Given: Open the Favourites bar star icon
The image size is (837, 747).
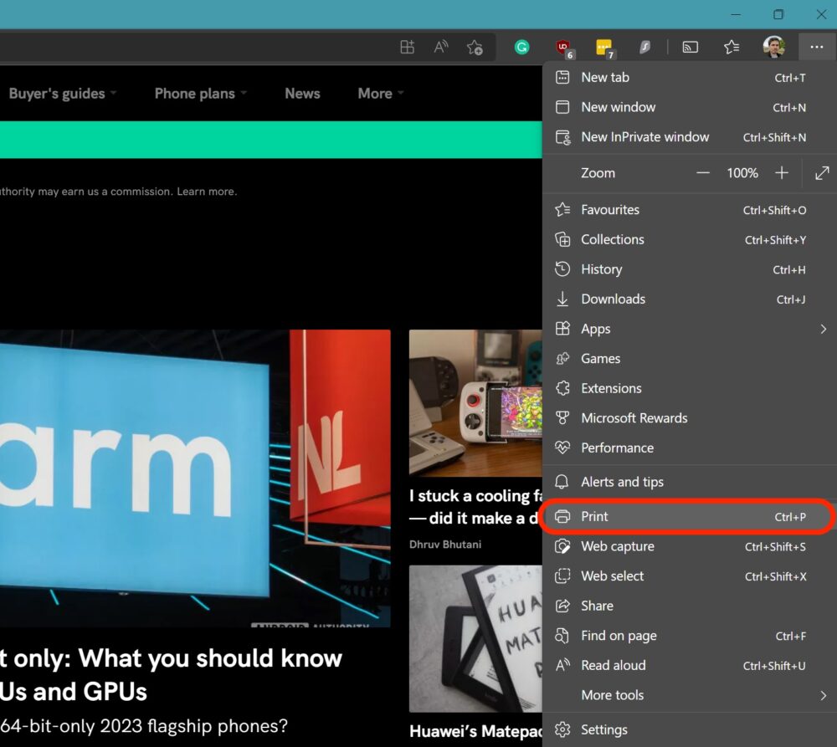Looking at the screenshot, I should coord(732,47).
